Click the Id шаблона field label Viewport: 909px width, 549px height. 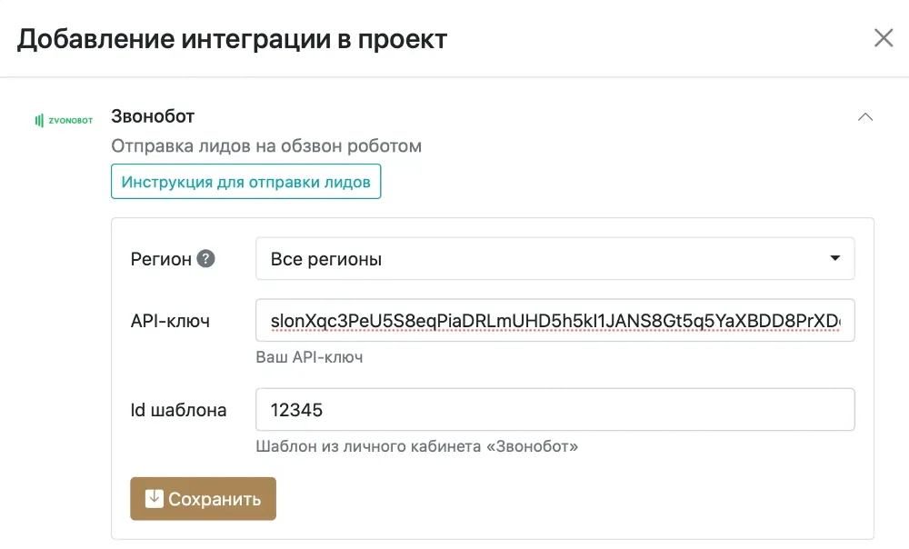(178, 410)
